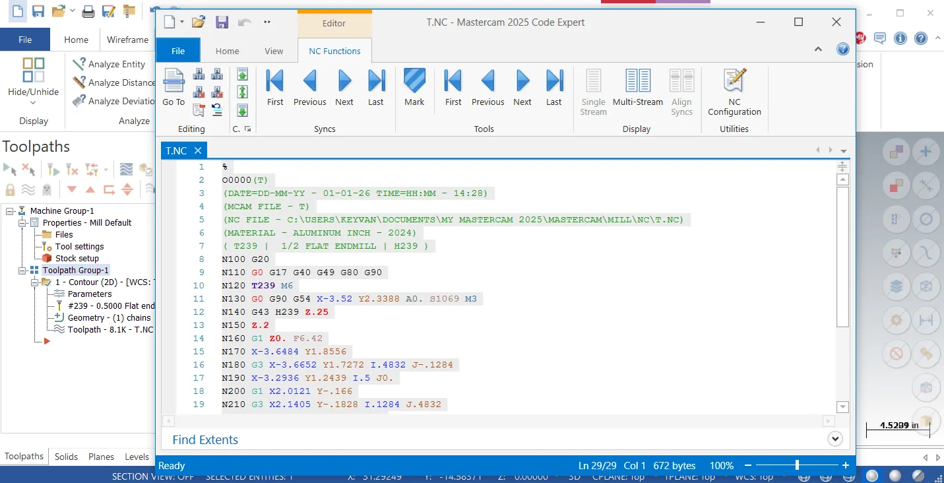
Task: Open Code Expert help question-mark icon
Action: click(x=842, y=49)
